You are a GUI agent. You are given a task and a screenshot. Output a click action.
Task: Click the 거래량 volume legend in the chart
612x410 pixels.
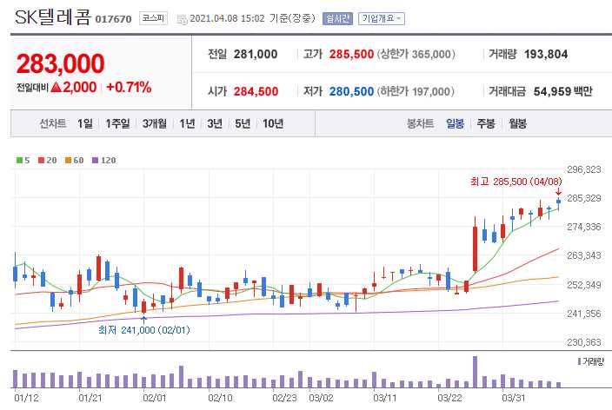(591, 361)
